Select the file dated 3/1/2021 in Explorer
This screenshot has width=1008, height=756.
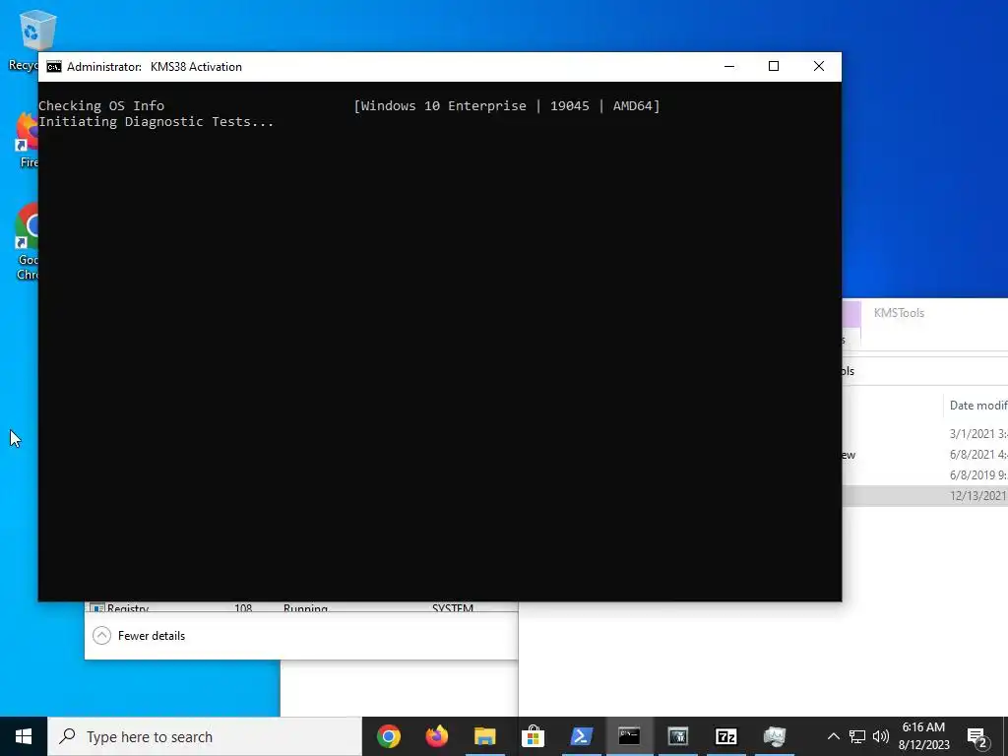(925, 434)
